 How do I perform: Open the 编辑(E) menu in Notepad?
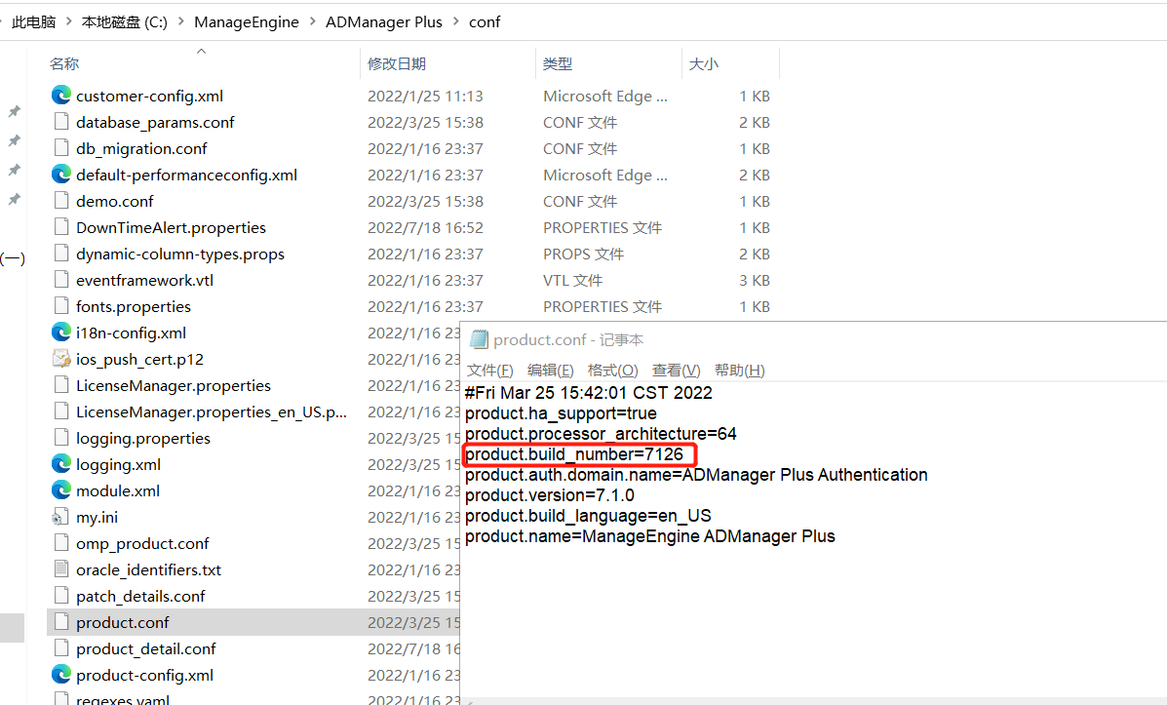(x=550, y=370)
